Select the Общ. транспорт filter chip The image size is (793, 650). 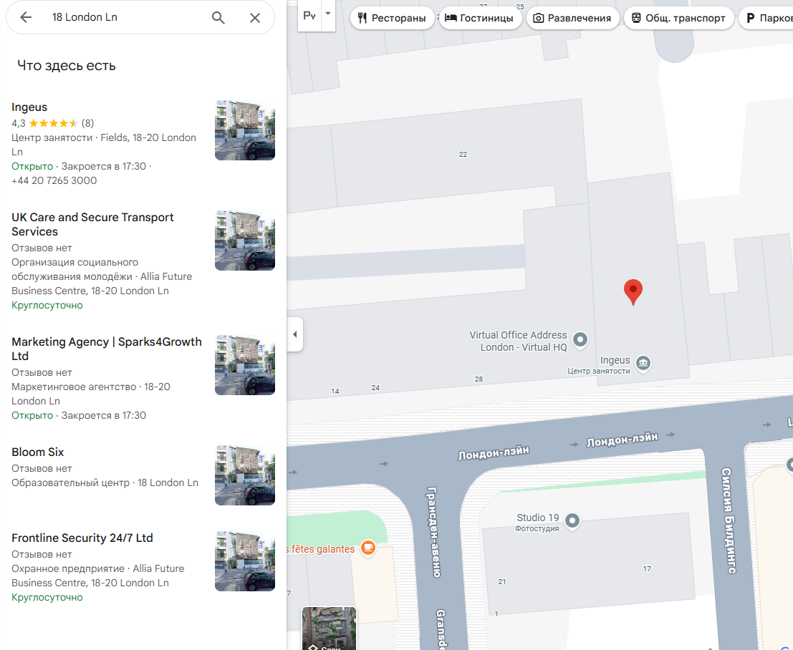click(x=678, y=18)
